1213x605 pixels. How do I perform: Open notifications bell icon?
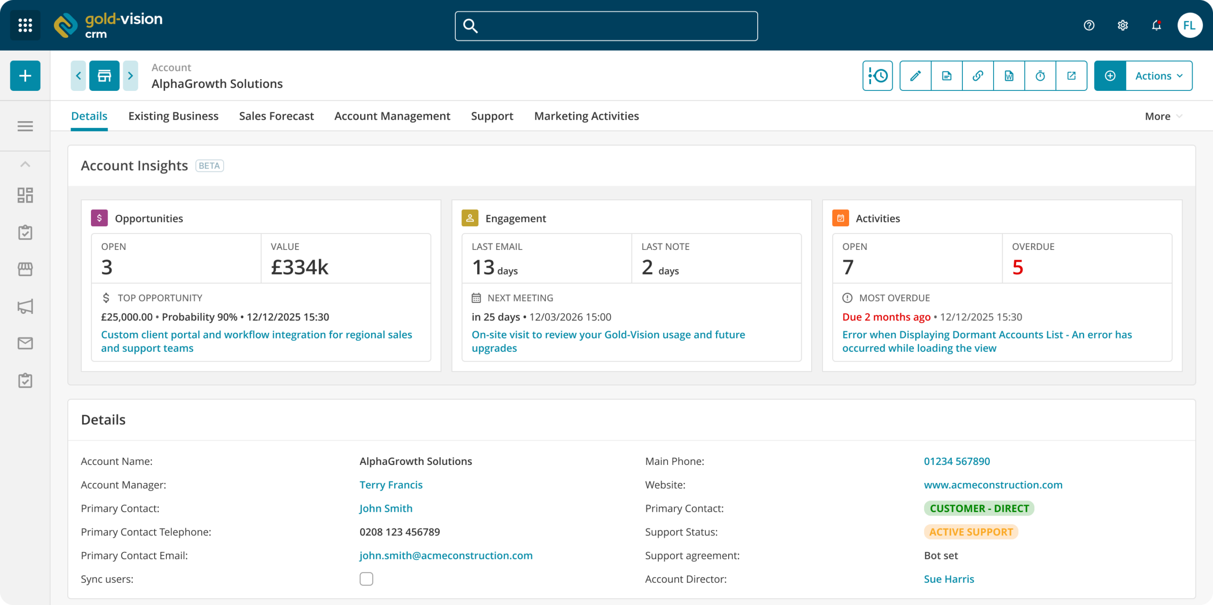tap(1157, 25)
